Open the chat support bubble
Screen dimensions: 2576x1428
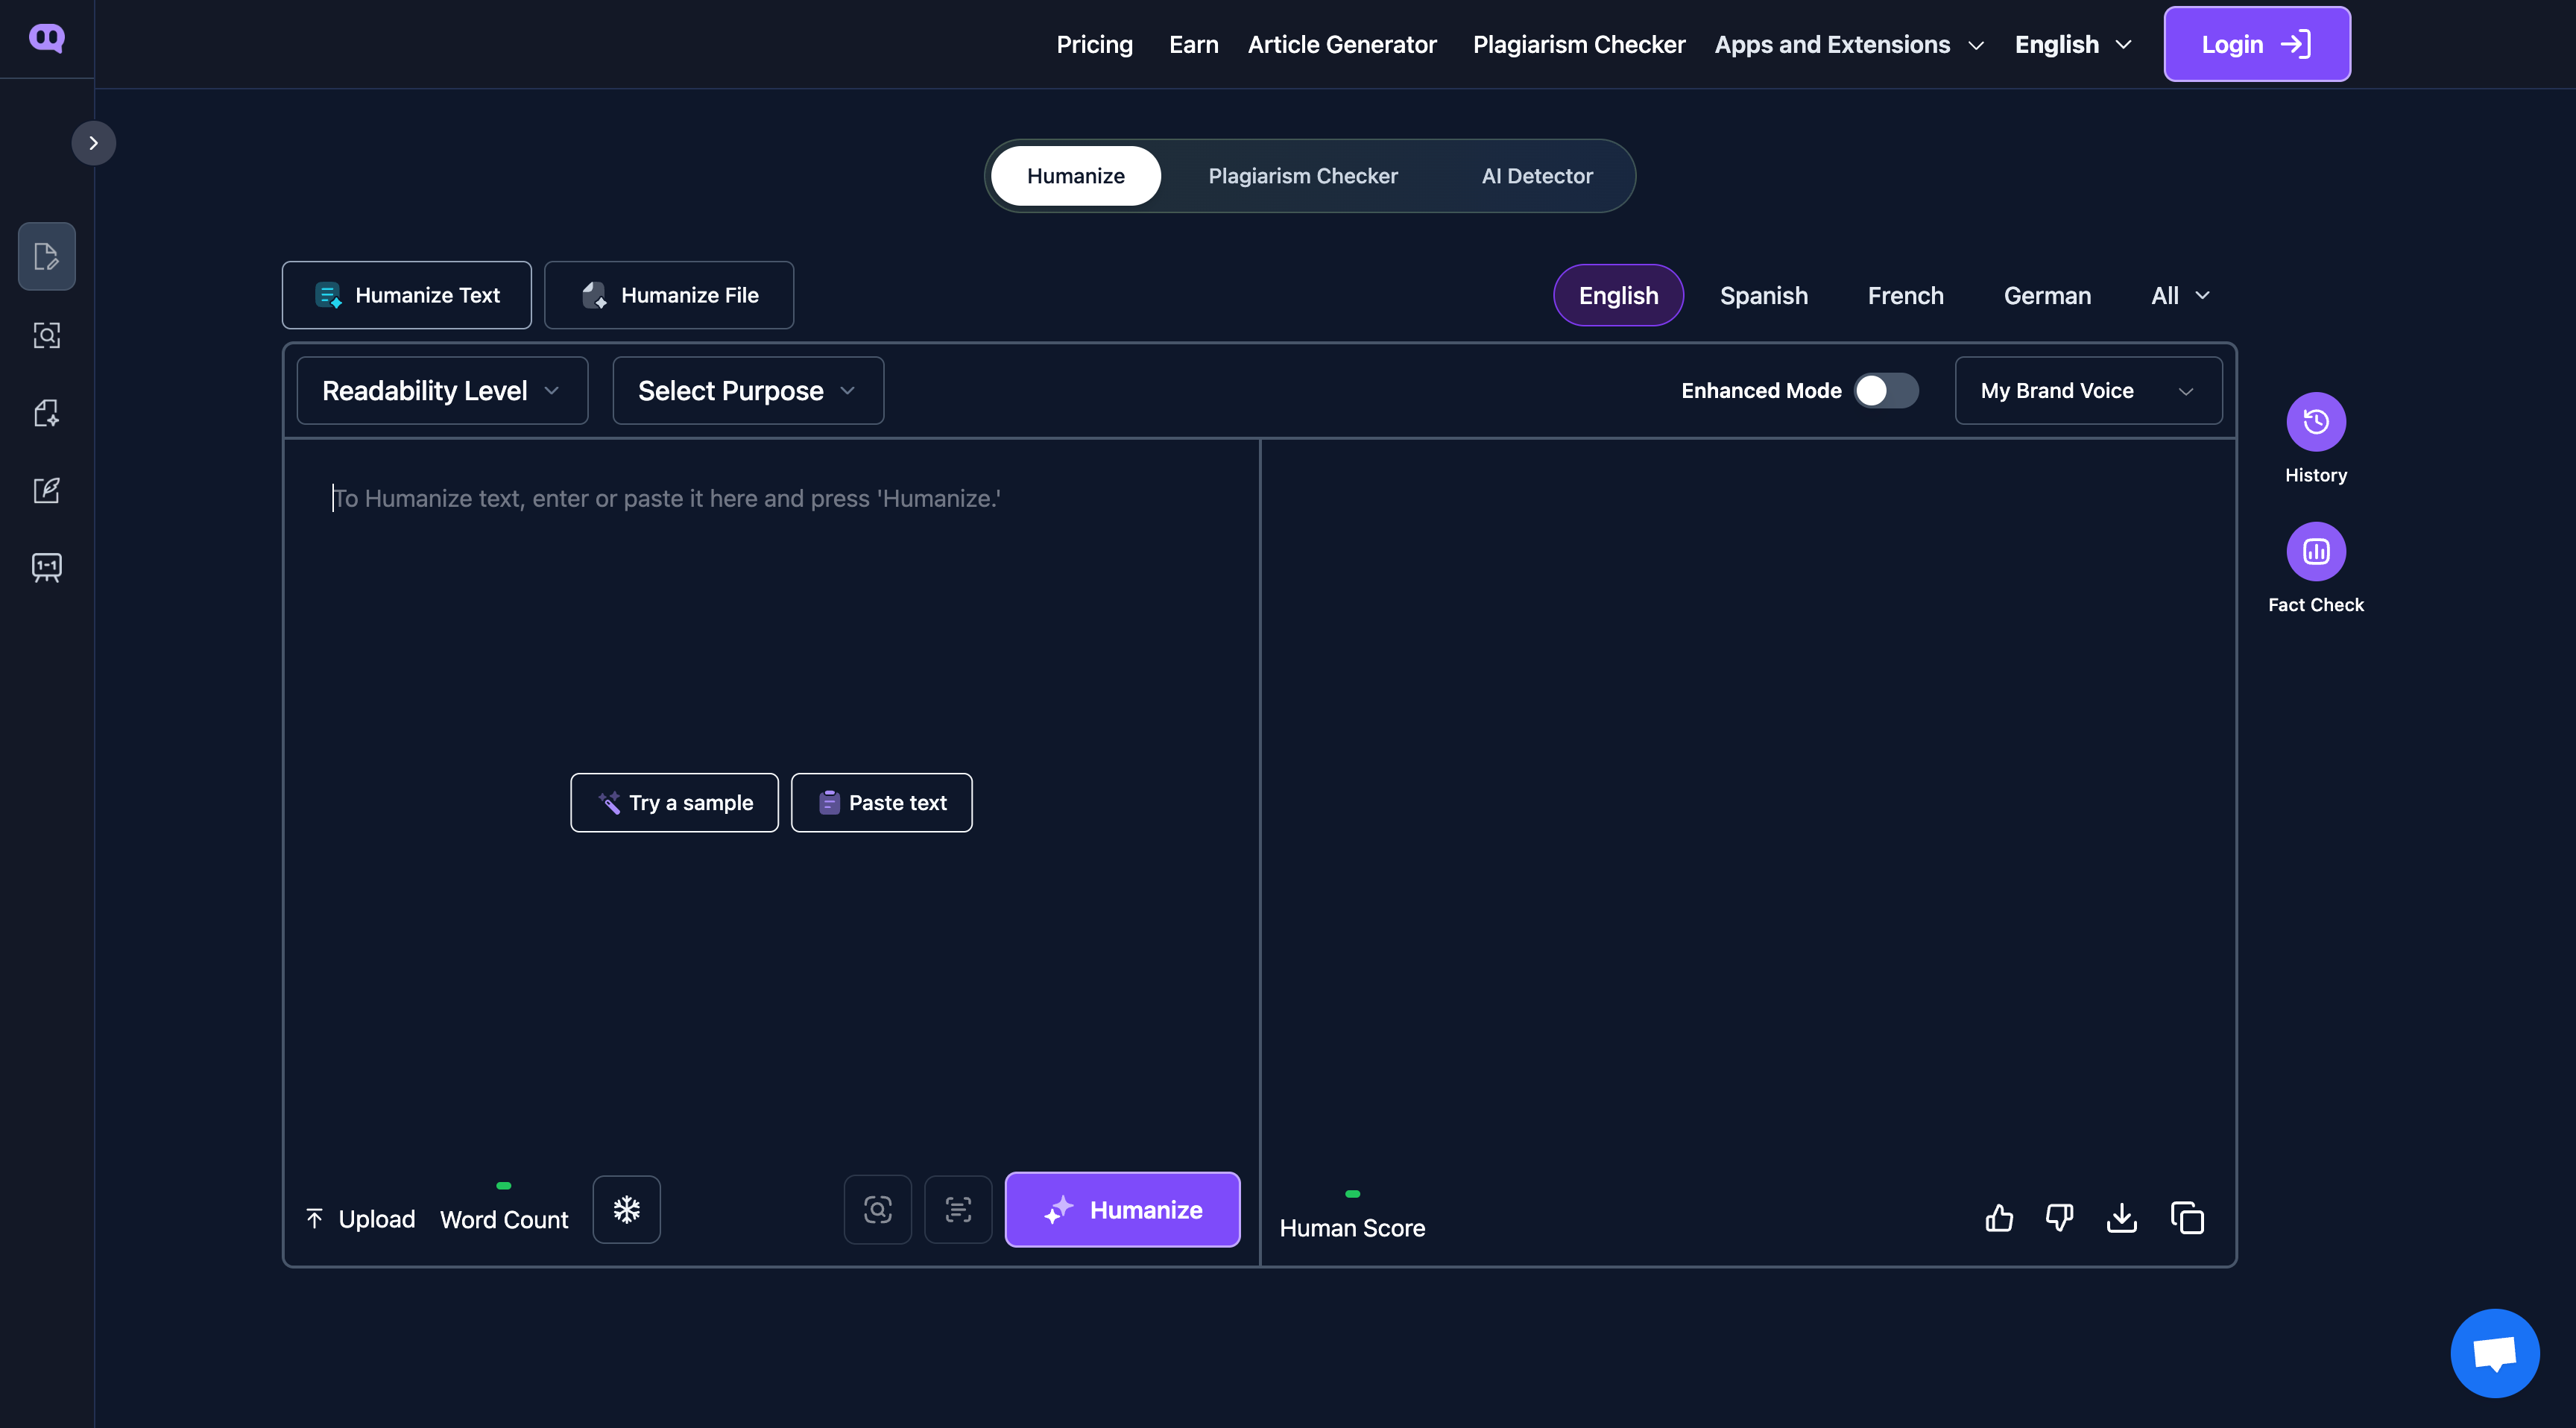coord(2494,1353)
